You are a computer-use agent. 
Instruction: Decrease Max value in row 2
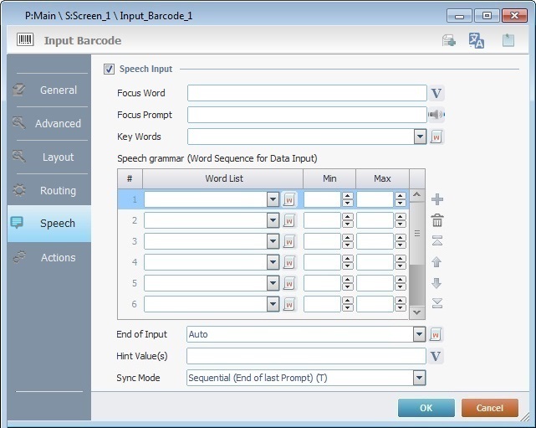[x=400, y=224]
